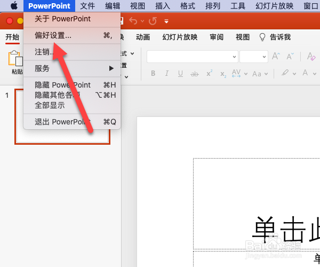Click the Redo/Repeat icon
Image resolution: width=320 pixels, height=267 pixels.
[153, 21]
